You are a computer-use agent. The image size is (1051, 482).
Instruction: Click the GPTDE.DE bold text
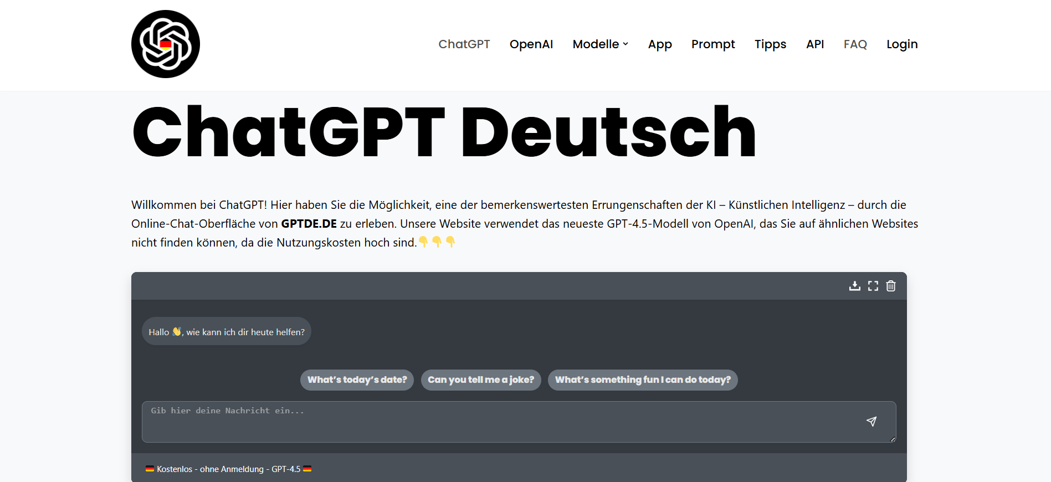pyautogui.click(x=309, y=224)
